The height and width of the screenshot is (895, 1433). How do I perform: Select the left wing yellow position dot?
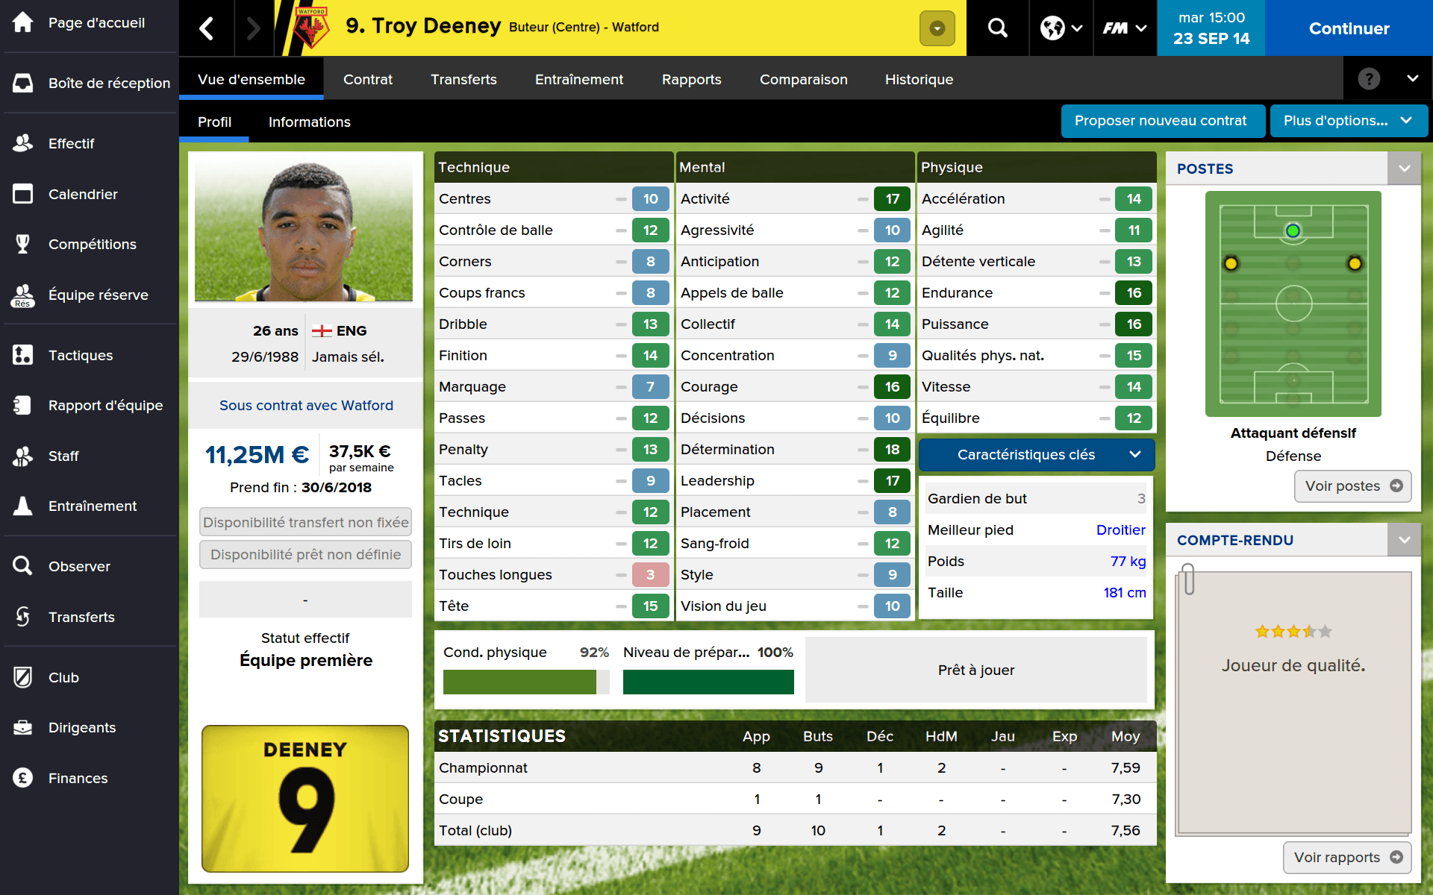pyautogui.click(x=1231, y=263)
